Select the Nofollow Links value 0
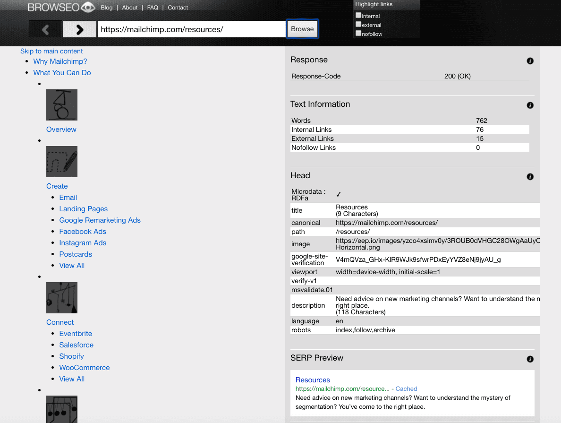 click(x=478, y=147)
